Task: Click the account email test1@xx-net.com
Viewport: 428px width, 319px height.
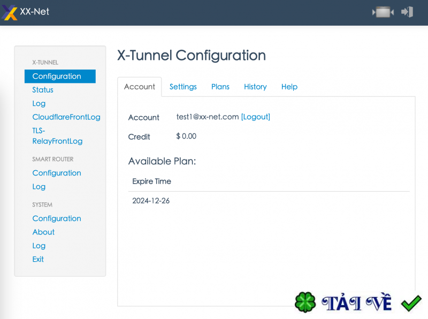Action: click(208, 117)
